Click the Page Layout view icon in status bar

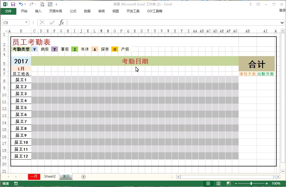click(218, 184)
